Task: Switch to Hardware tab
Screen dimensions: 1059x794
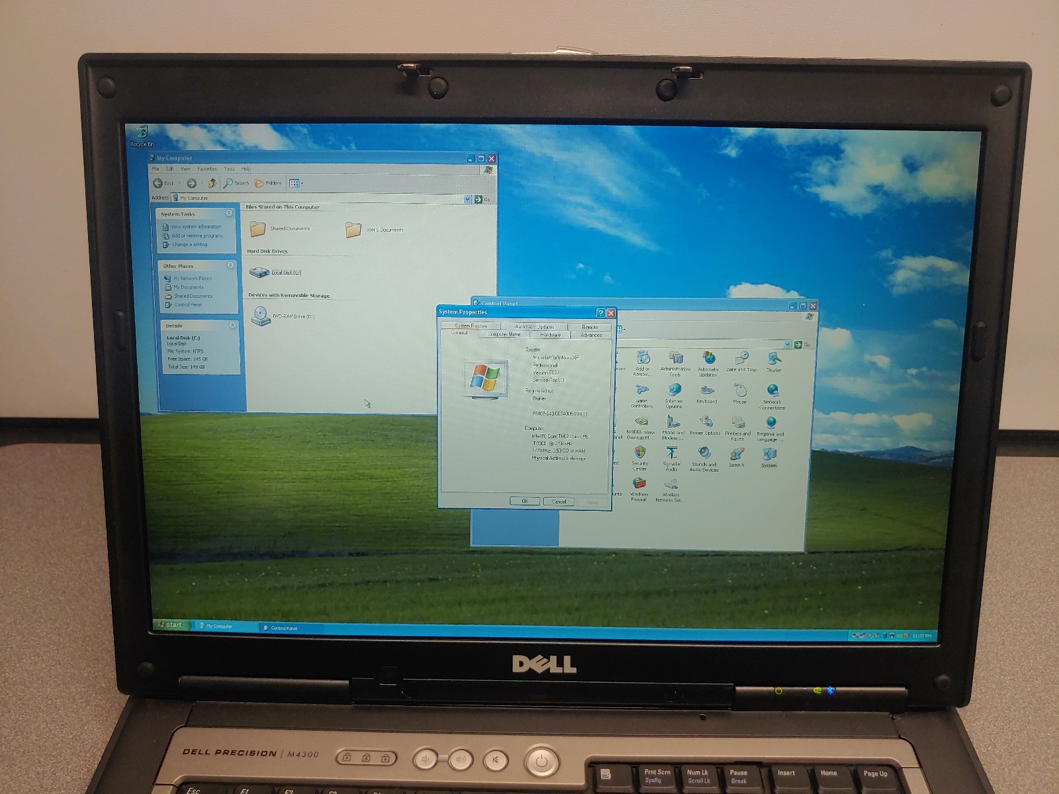Action: [551, 335]
